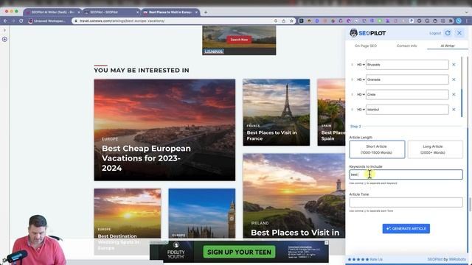
Task: Open the MiRobots link in footer
Action: (457, 259)
